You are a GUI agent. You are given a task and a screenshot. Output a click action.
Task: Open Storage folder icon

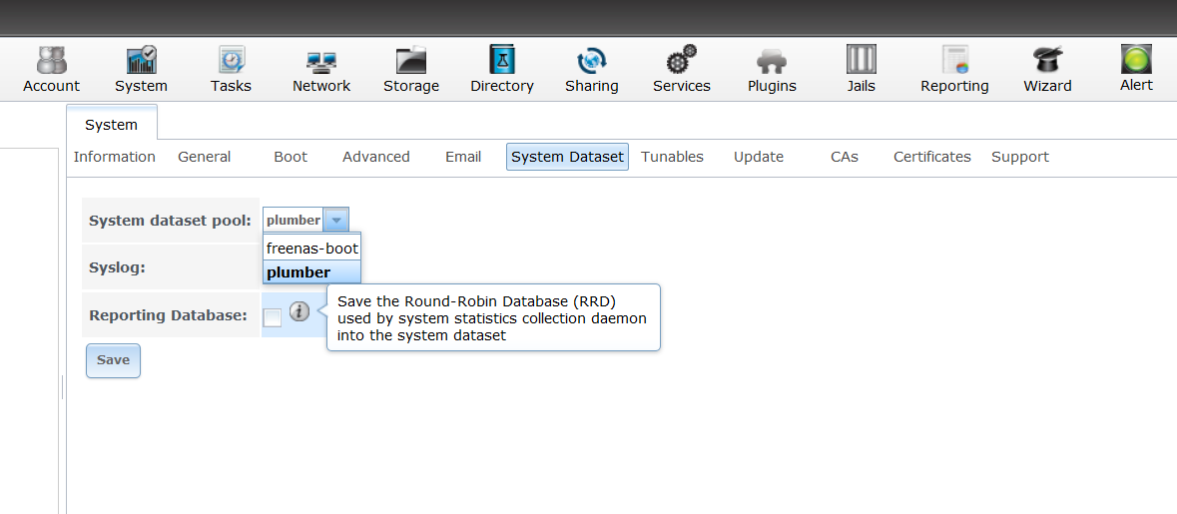click(411, 60)
